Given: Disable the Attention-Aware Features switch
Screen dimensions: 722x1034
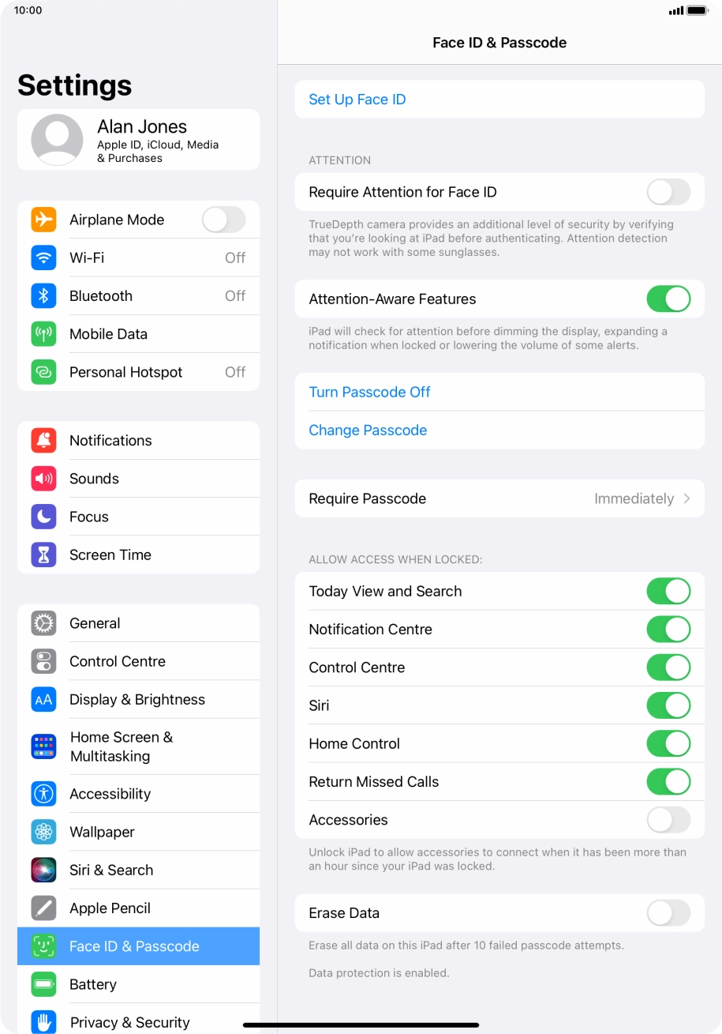Looking at the screenshot, I should pyautogui.click(x=668, y=299).
